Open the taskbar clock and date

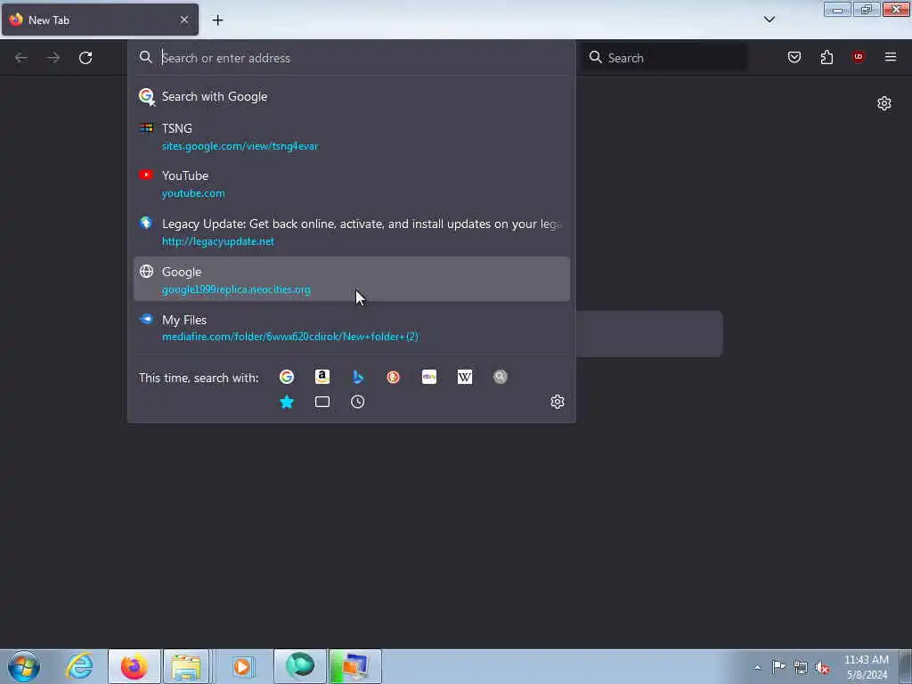[x=867, y=667]
